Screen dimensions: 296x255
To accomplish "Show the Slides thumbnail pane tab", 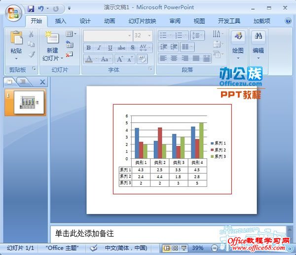I will point(9,82).
